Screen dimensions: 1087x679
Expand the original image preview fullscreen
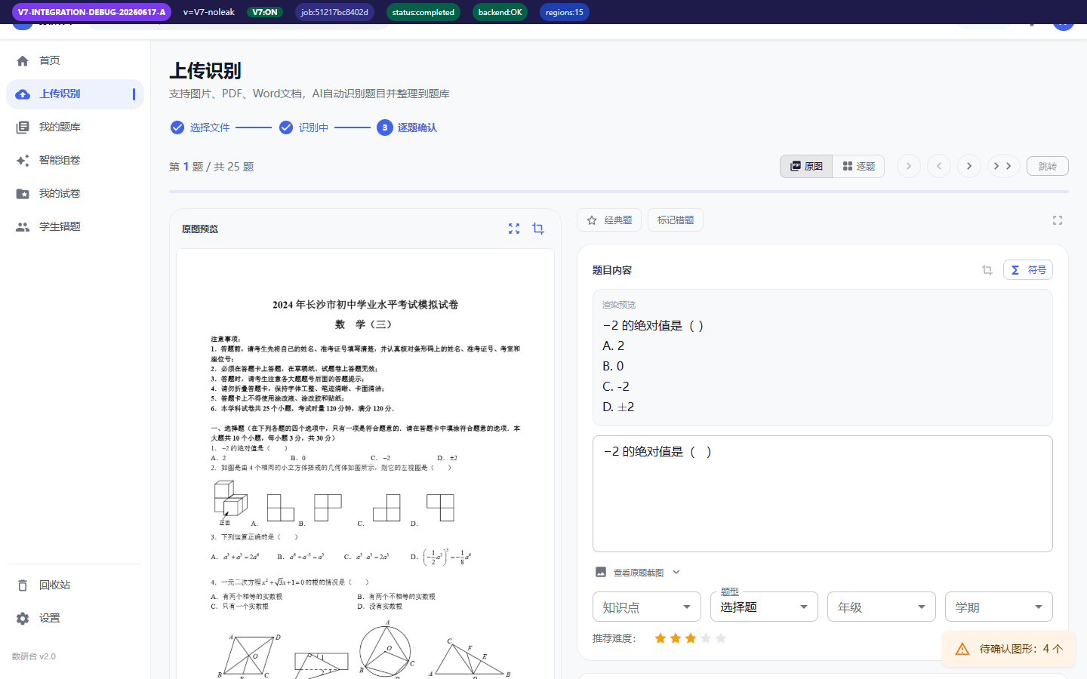point(514,229)
